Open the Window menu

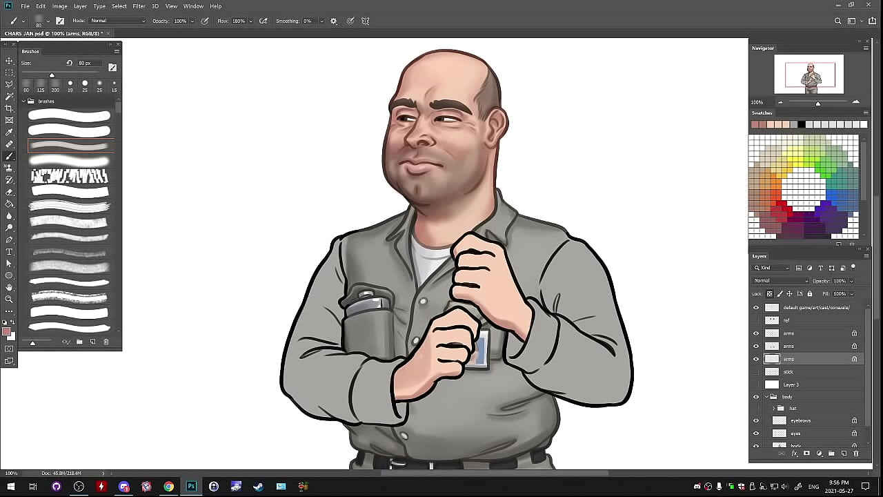193,6
